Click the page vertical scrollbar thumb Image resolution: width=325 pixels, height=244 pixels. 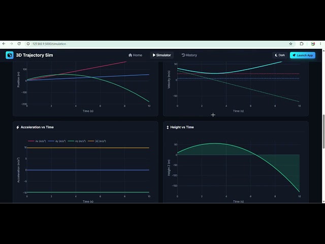click(323, 132)
